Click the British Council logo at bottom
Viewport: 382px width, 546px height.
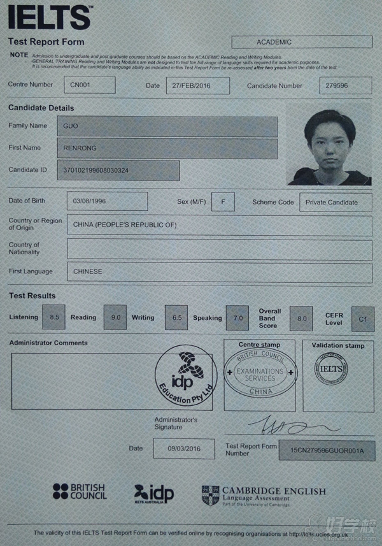click(x=79, y=491)
